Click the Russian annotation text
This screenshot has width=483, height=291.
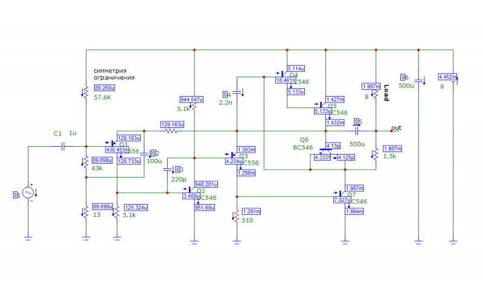click(114, 74)
